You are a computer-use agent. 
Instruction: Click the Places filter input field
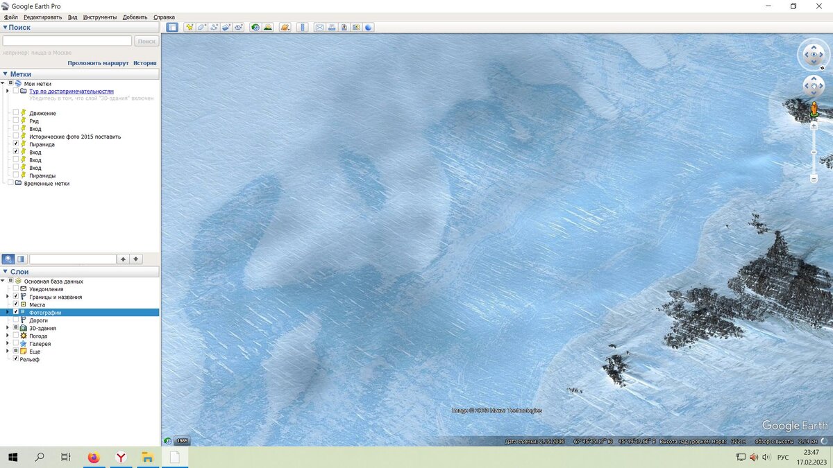pos(73,259)
